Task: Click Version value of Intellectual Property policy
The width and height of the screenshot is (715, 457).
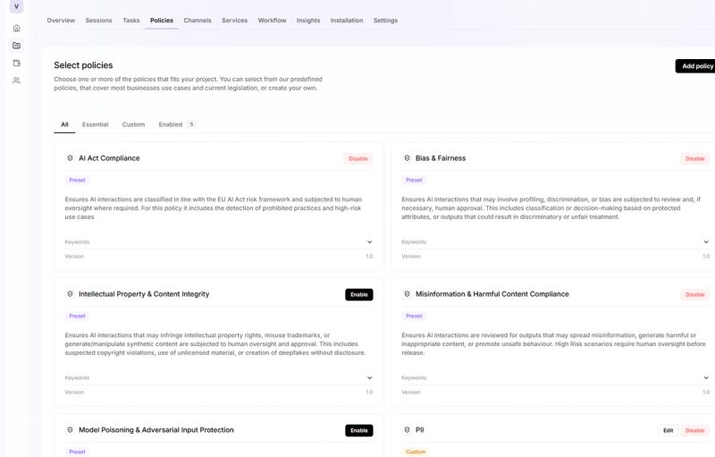Action: pos(369,393)
